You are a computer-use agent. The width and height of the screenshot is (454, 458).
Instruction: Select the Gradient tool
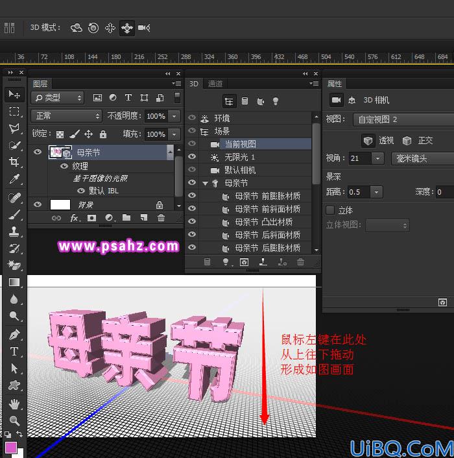pyautogui.click(x=14, y=282)
